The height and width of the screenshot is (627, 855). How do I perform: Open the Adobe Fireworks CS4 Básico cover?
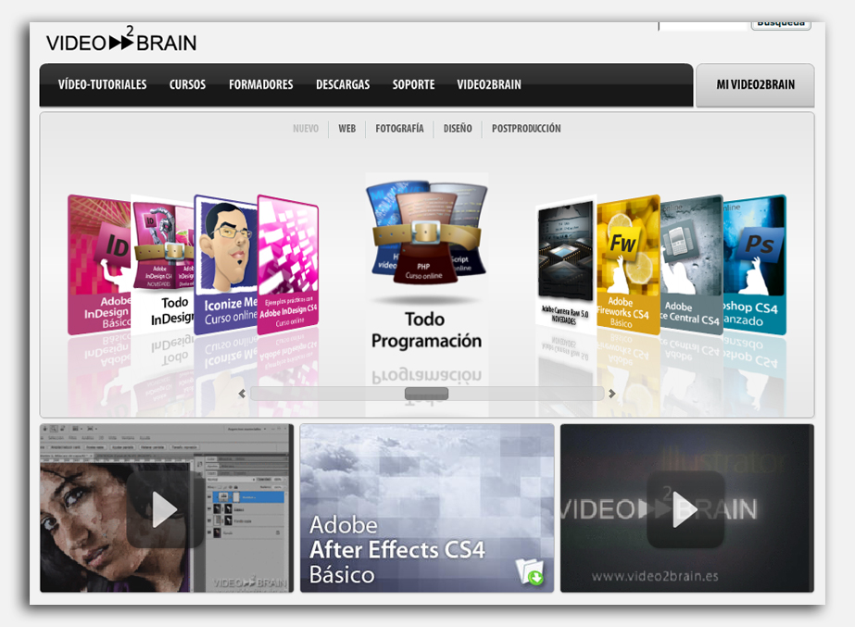tap(628, 265)
